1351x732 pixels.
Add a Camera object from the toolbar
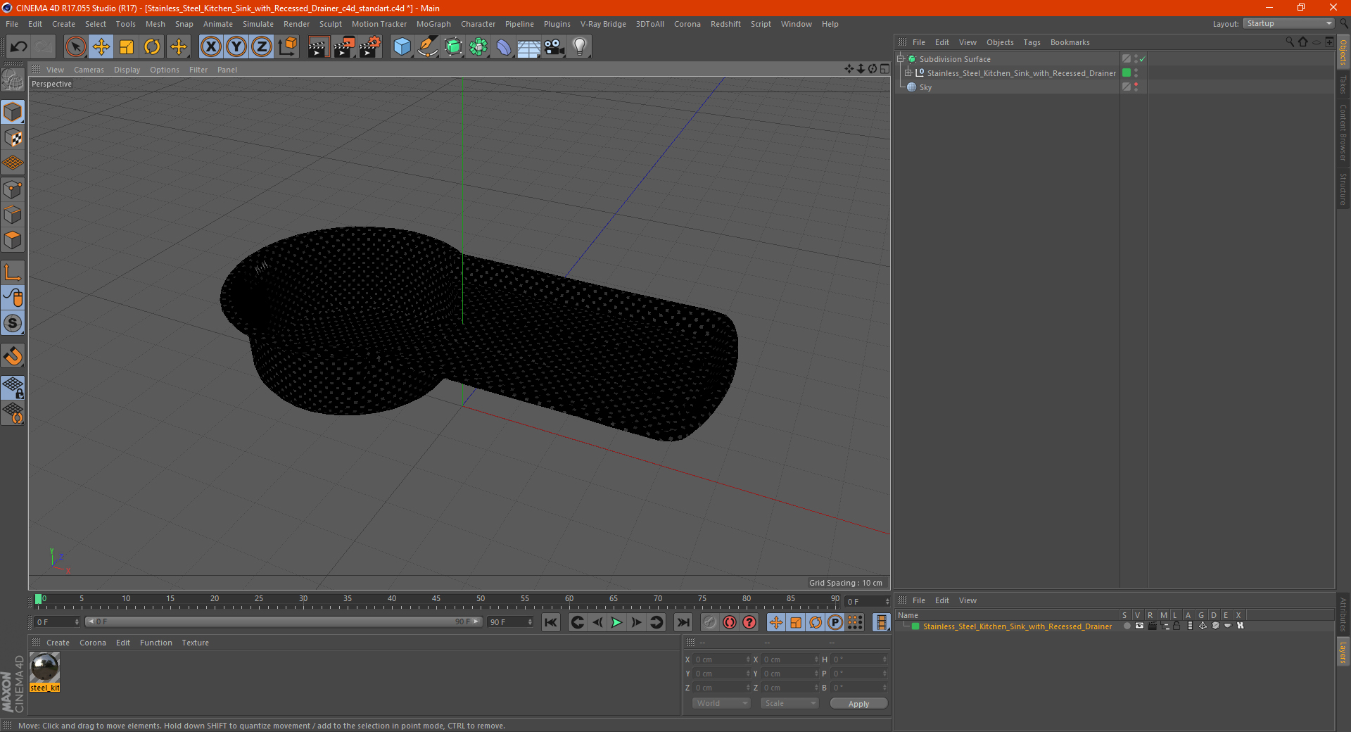(x=554, y=47)
